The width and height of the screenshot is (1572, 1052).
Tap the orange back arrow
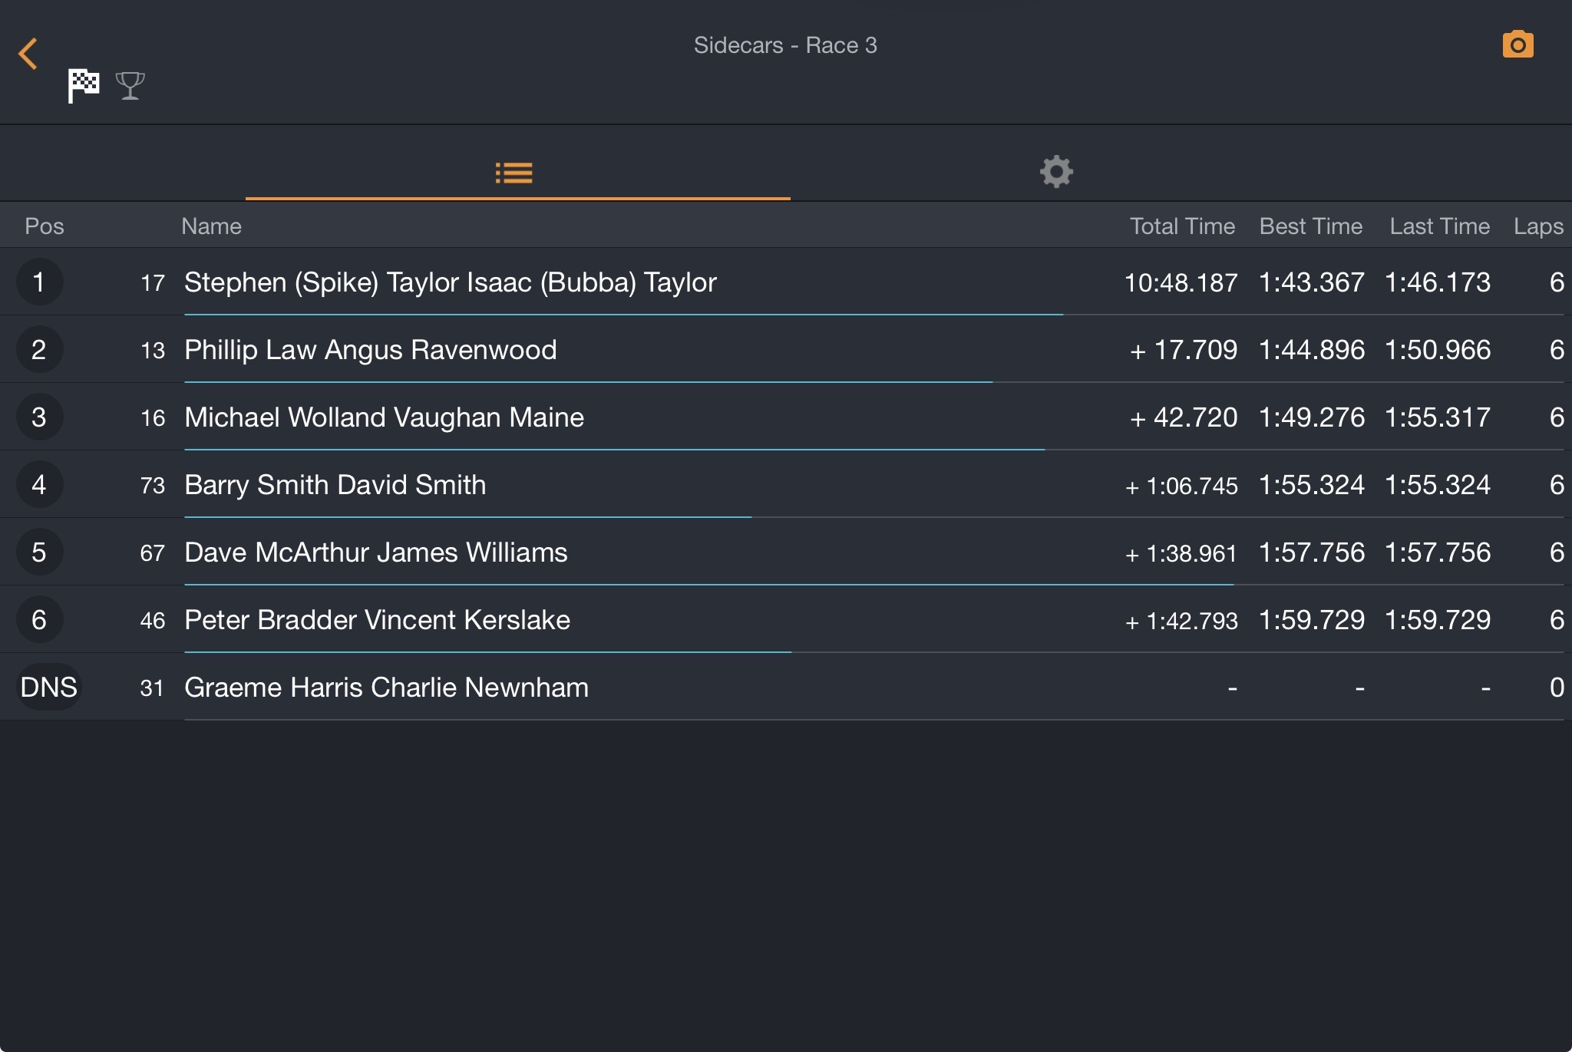click(28, 54)
